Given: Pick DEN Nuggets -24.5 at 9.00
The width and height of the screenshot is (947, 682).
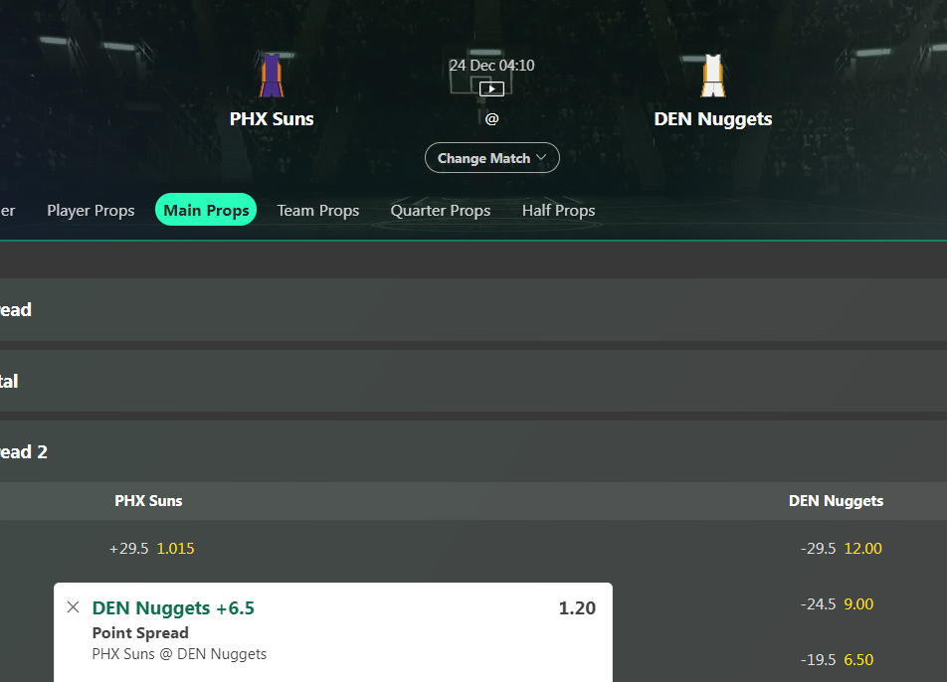Looking at the screenshot, I should click(x=838, y=603).
